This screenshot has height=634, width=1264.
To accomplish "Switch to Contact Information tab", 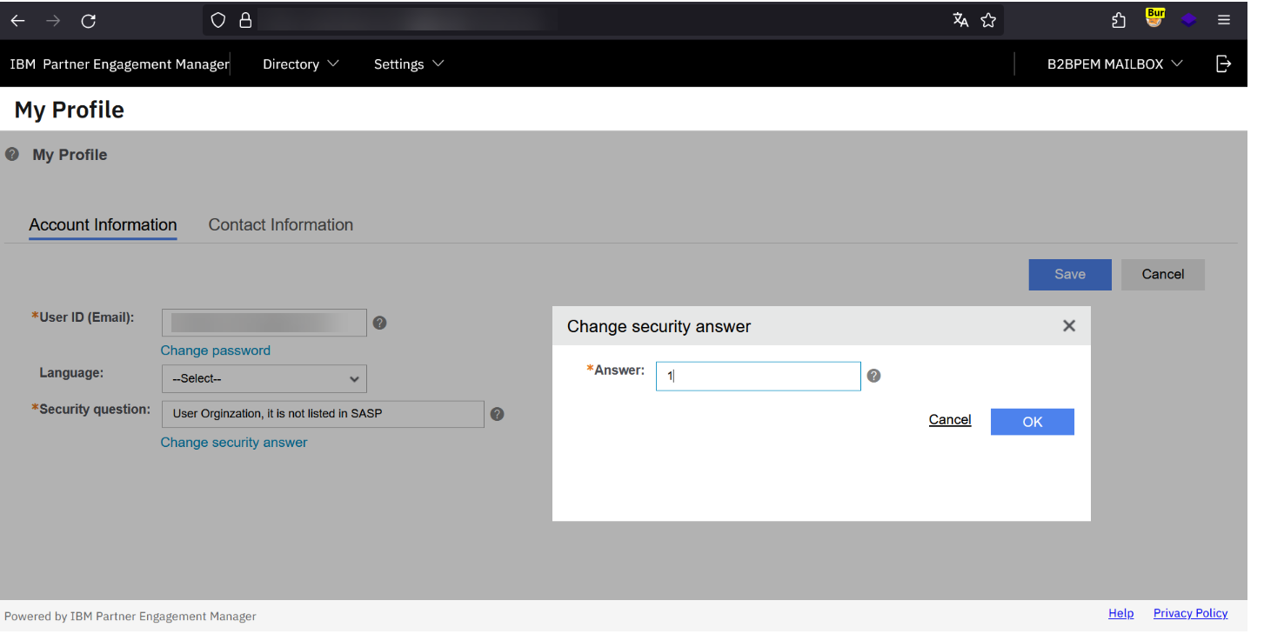I will pyautogui.click(x=280, y=225).
